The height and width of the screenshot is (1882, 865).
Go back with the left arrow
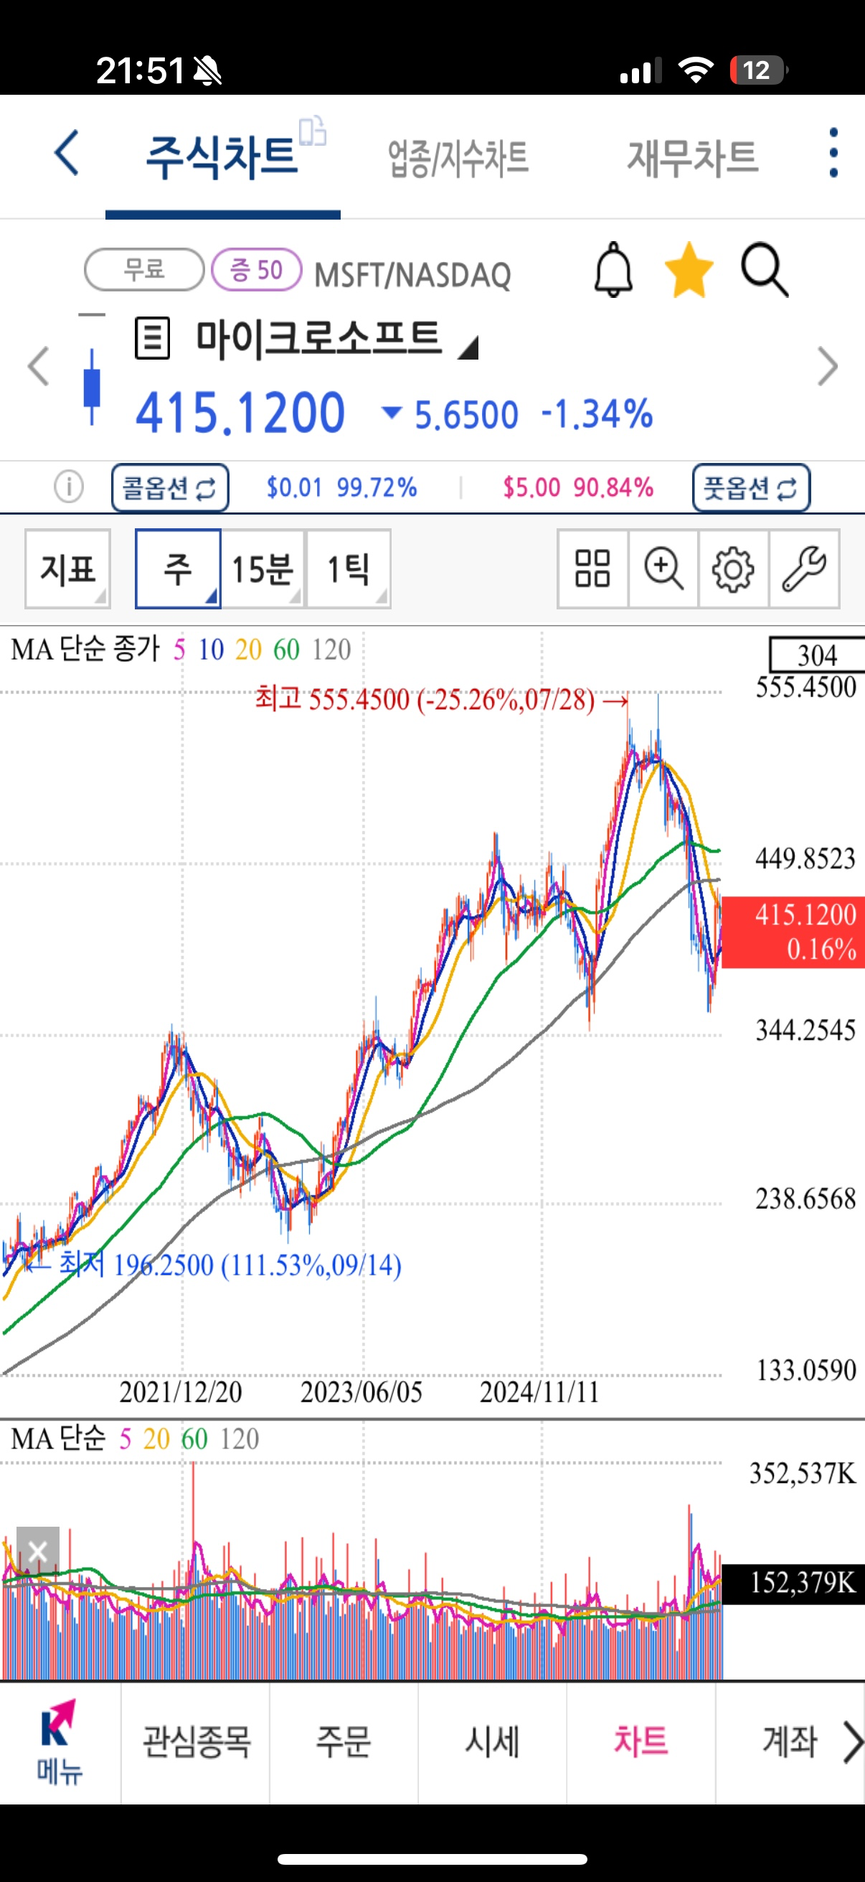pos(67,154)
